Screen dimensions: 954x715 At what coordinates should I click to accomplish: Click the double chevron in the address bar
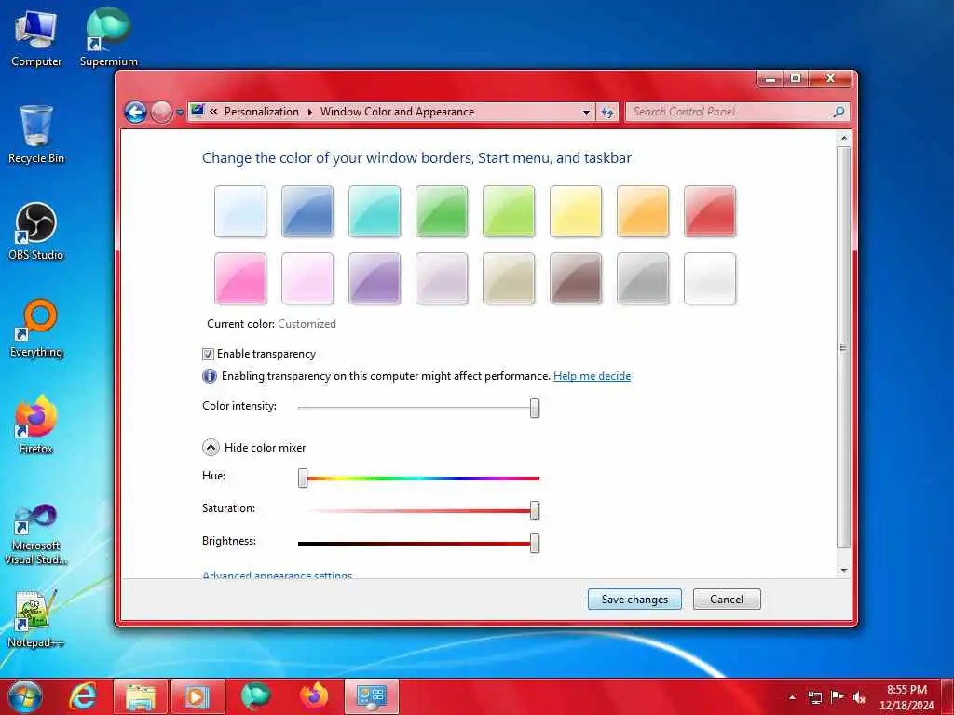coord(213,112)
